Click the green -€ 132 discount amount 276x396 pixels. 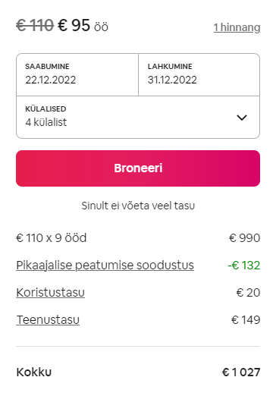pyautogui.click(x=244, y=266)
